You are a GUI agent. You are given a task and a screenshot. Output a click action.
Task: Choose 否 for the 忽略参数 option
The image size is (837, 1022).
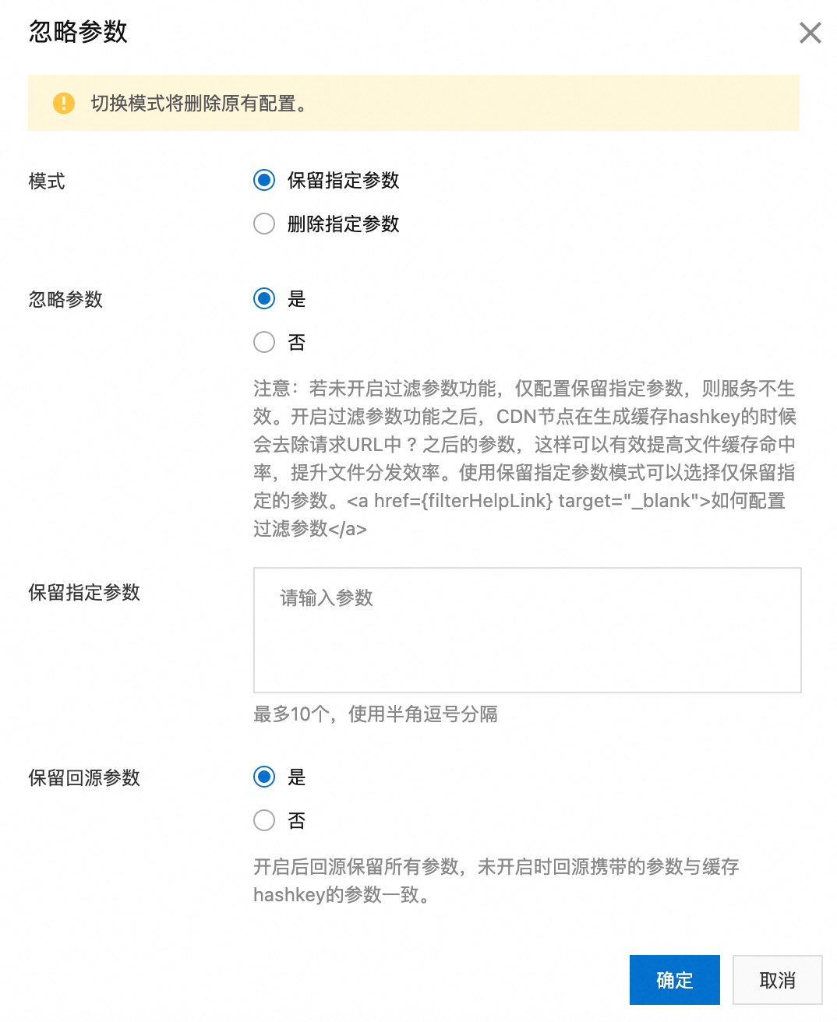point(264,342)
